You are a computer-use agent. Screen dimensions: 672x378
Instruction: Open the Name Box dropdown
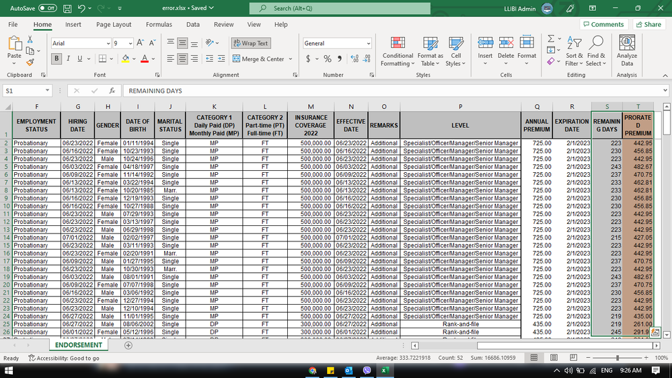[48, 90]
